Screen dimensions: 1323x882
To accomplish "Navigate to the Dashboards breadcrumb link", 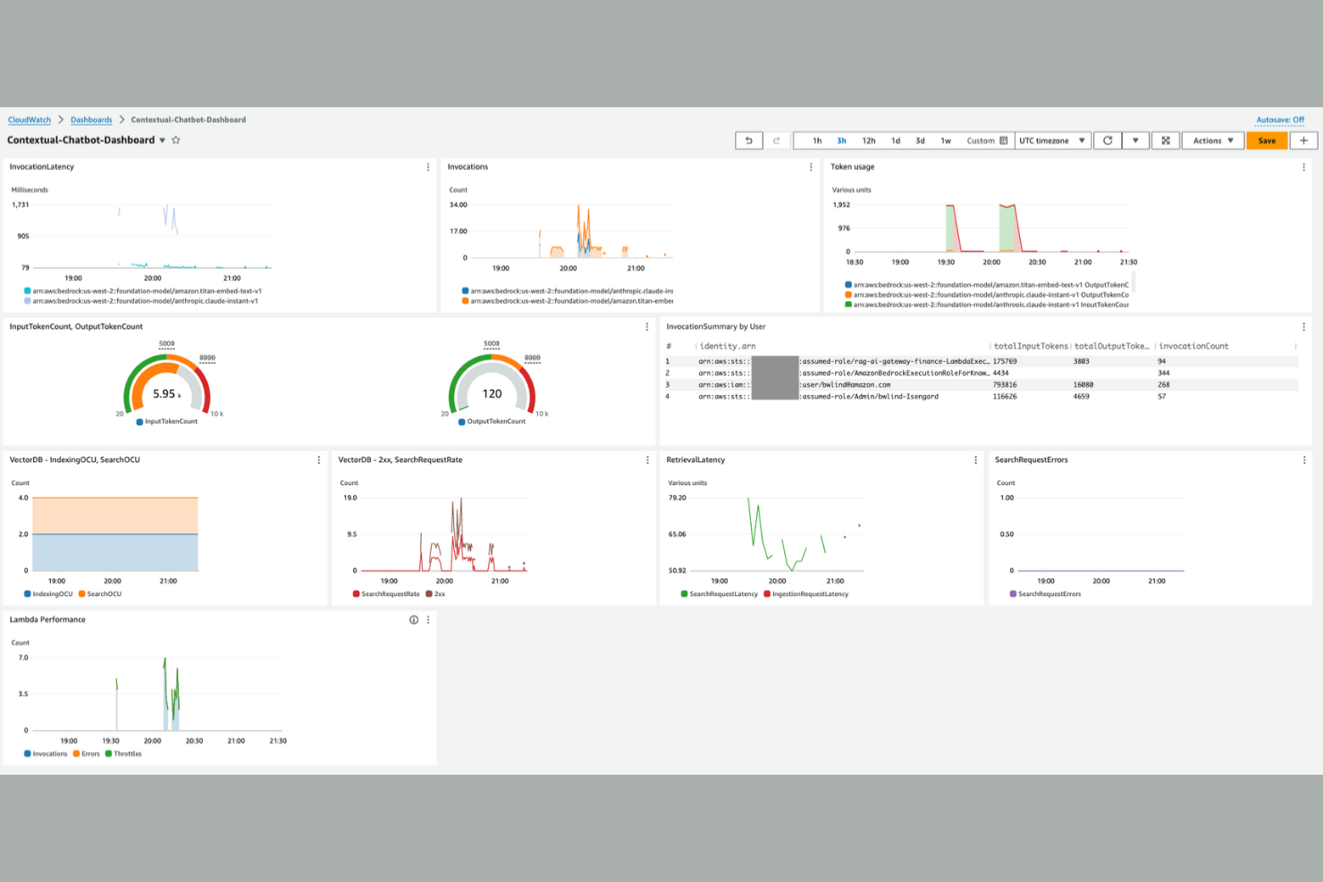I will [91, 119].
